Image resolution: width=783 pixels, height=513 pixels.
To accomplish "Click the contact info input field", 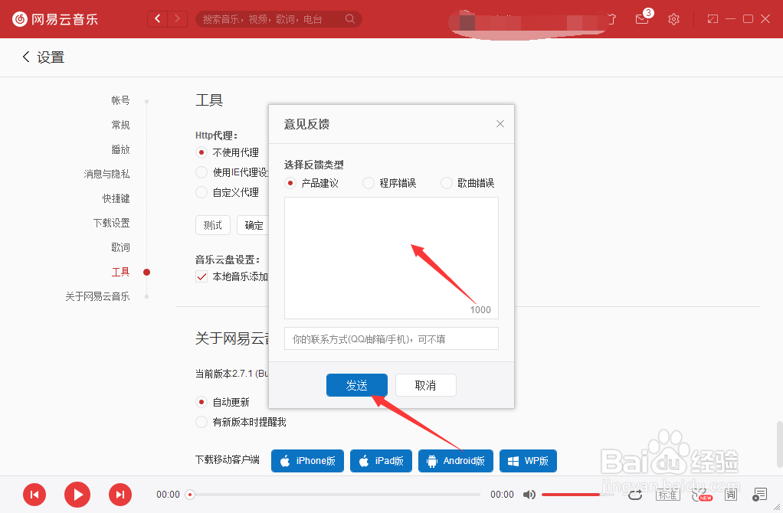I will [x=391, y=339].
